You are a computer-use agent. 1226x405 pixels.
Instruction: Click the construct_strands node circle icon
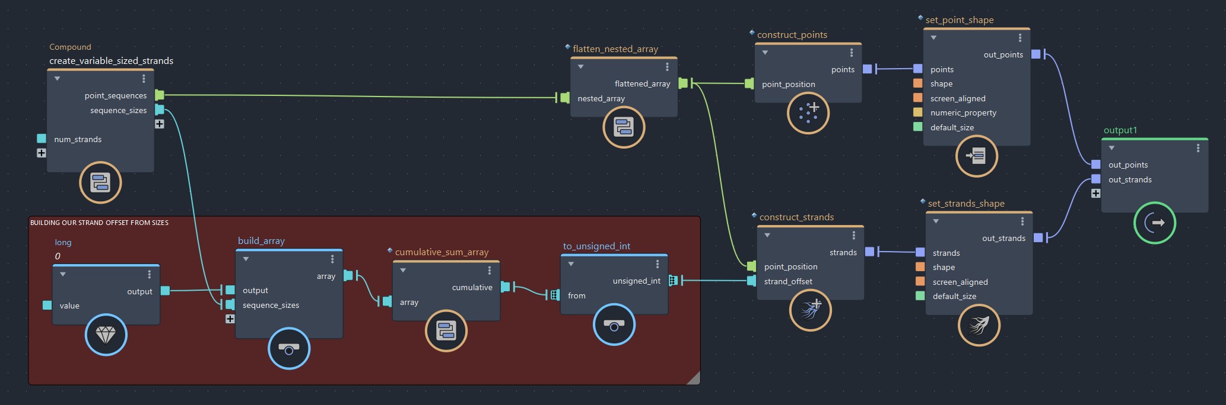coord(810,310)
